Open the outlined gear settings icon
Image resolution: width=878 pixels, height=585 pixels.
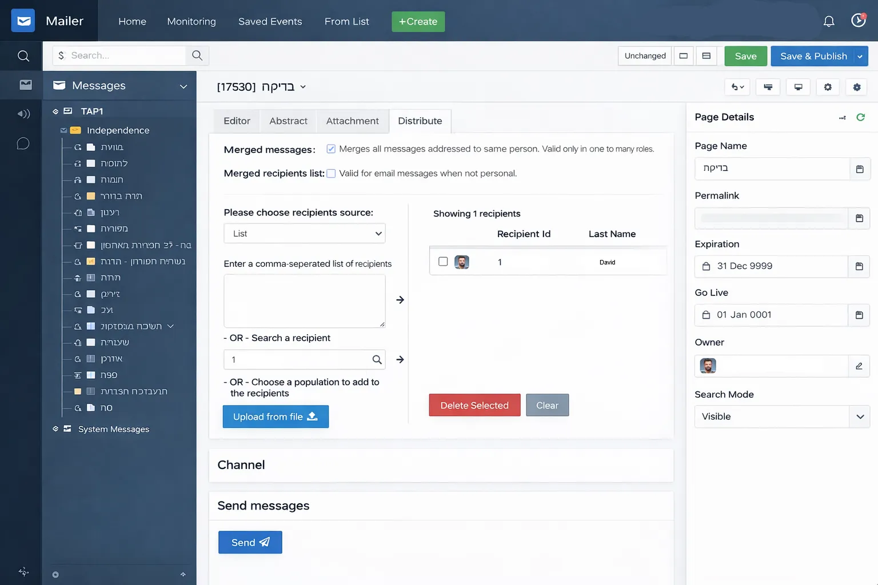coord(828,87)
